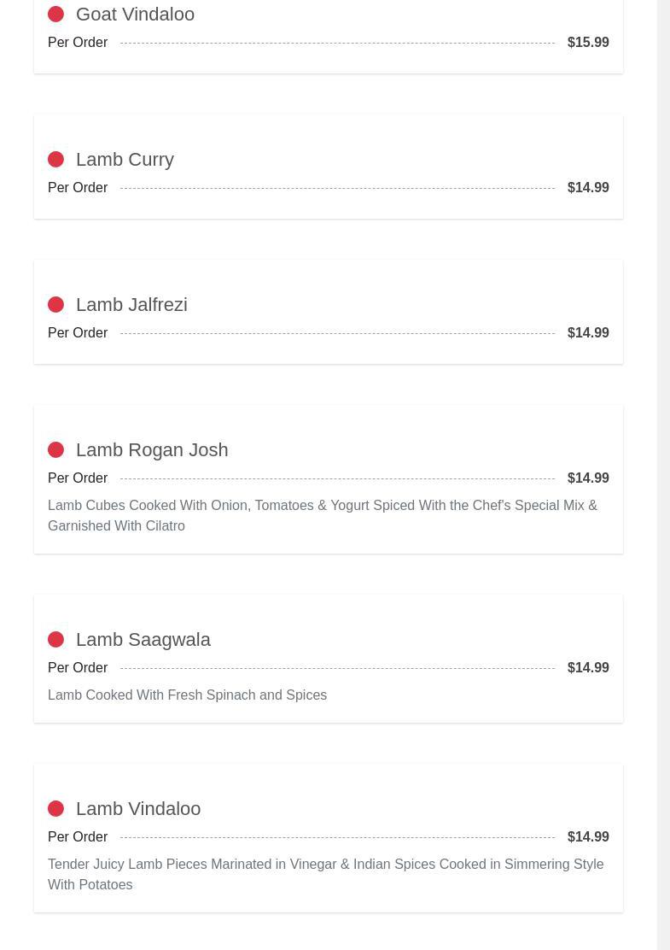This screenshot has width=670, height=950.
Task: Click the vertical scrollbar on the right
Action: tap(663, 475)
